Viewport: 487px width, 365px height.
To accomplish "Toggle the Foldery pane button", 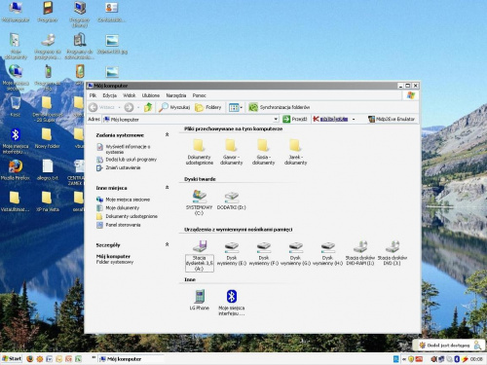I will point(208,107).
